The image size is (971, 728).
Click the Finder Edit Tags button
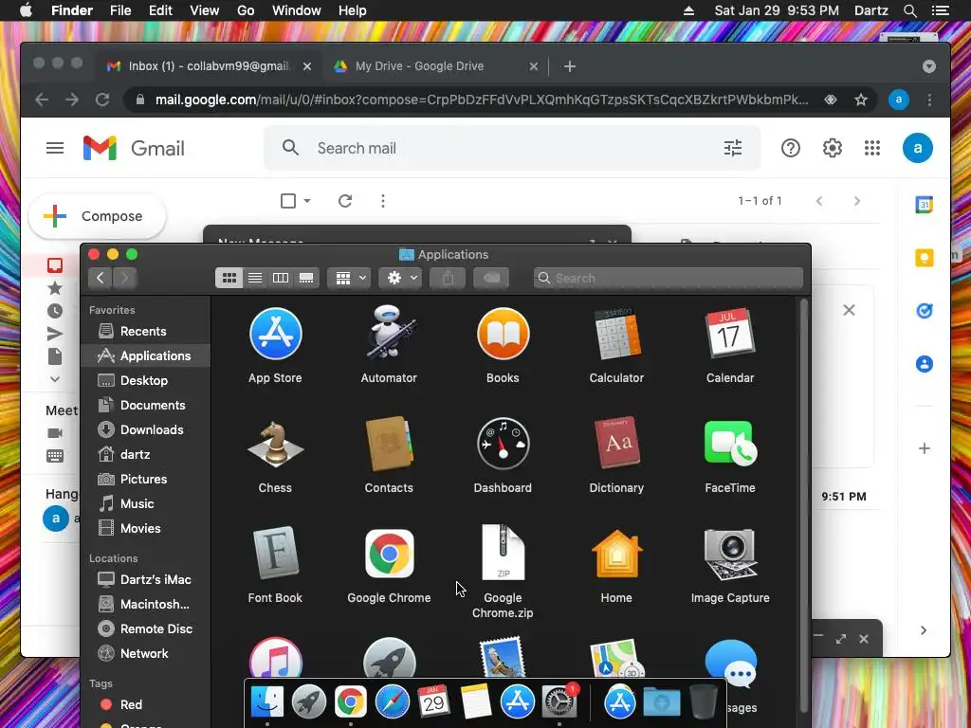(x=491, y=278)
